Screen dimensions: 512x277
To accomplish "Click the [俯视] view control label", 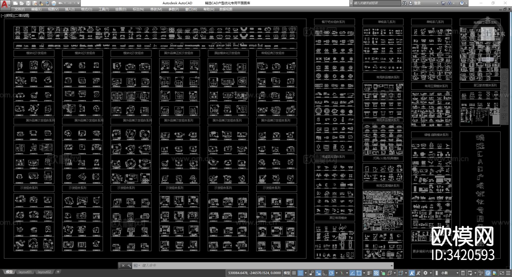I will [x=10, y=16].
